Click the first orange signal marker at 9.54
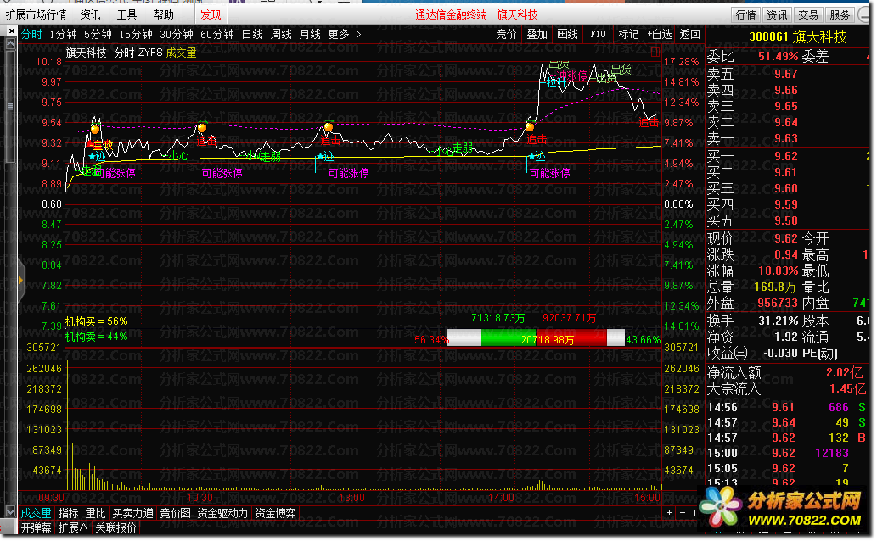The height and width of the screenshot is (541, 877). 95,130
